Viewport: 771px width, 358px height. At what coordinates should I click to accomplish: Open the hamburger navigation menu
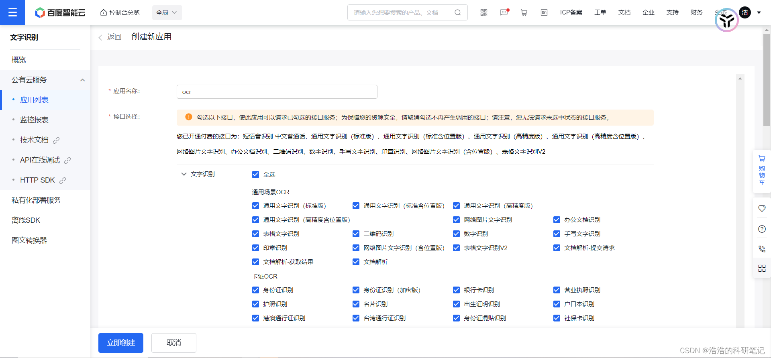click(12, 12)
